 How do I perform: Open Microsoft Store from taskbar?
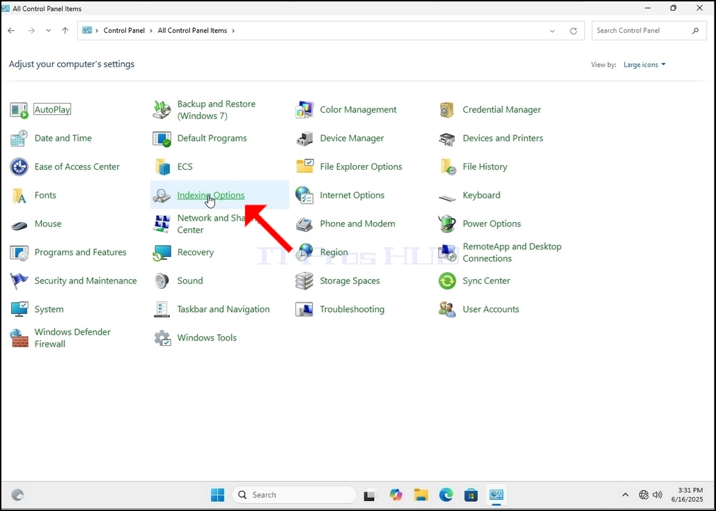pyautogui.click(x=471, y=494)
